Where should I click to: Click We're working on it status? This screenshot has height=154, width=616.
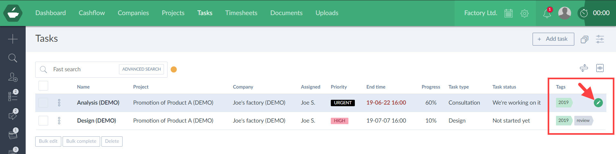517,103
